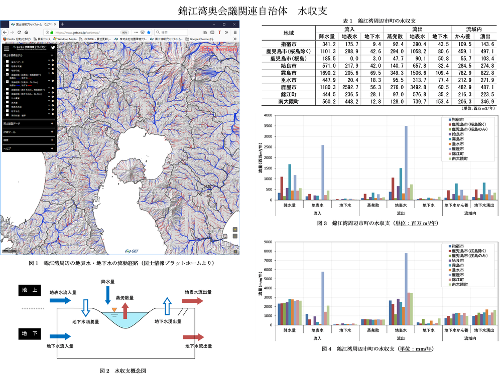Select the 2592.7 cell in the 鹿屋市 row

[349, 87]
